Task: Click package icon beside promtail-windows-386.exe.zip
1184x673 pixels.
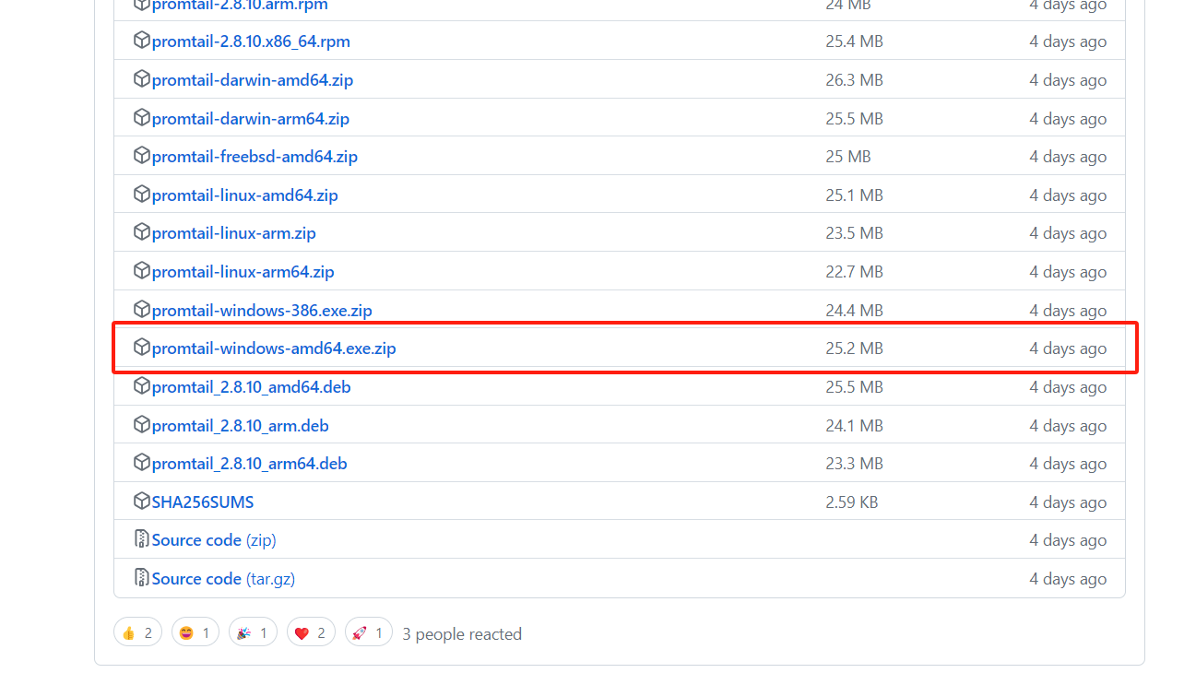Action: pyautogui.click(x=141, y=310)
